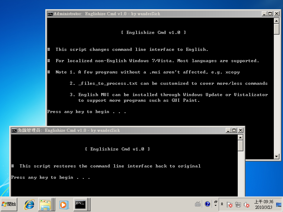Open system menu icon of 系統管理員 window

click(x=14, y=130)
